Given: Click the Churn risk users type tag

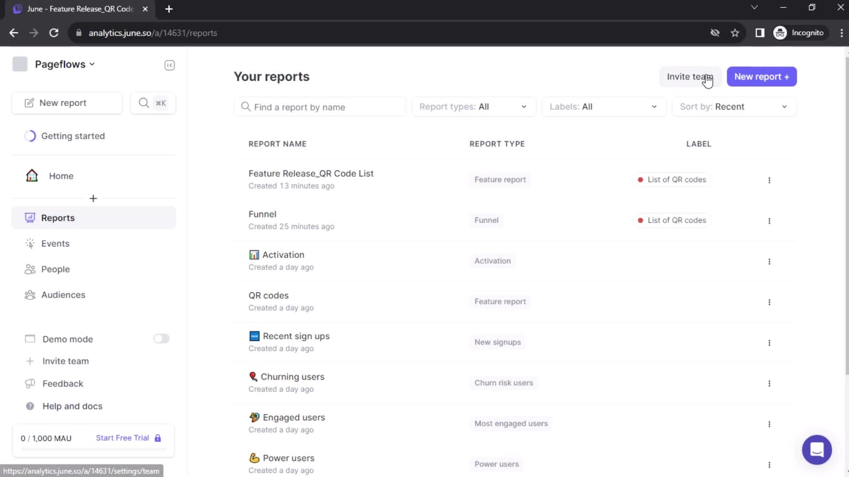Looking at the screenshot, I should tap(504, 383).
